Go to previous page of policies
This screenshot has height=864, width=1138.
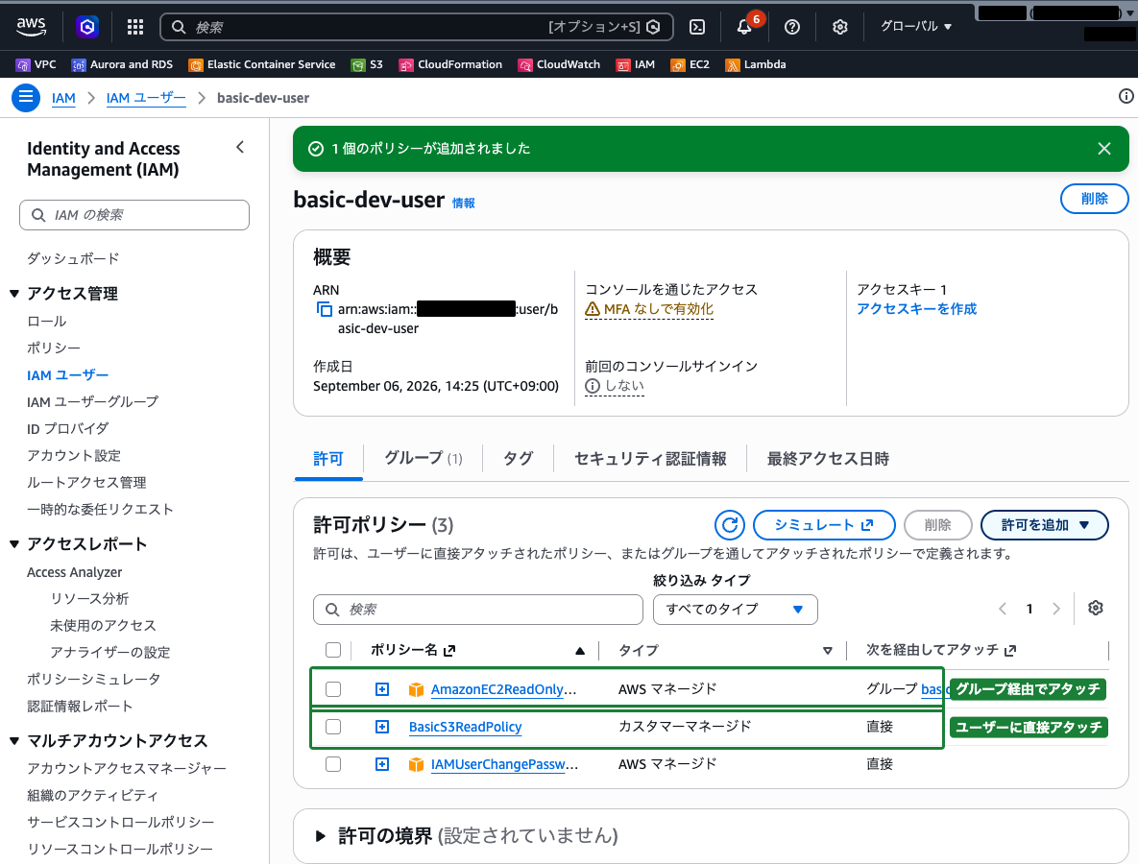[x=1003, y=609]
